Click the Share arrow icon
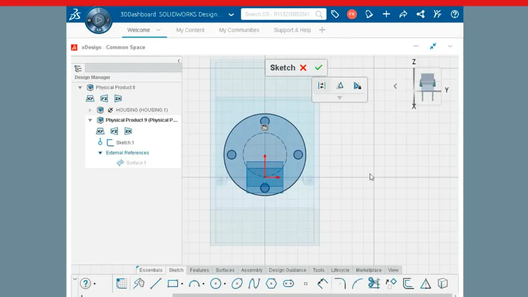 [403, 14]
